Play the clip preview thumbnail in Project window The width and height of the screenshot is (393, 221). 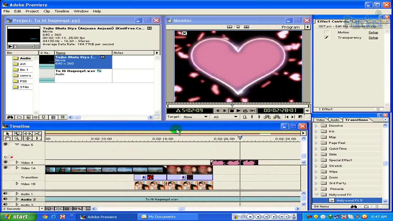pyautogui.click(x=10, y=46)
